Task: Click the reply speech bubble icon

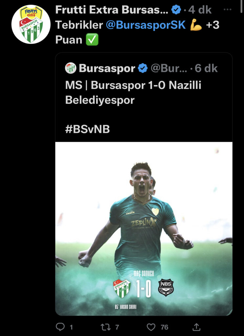Action: (x=60, y=327)
